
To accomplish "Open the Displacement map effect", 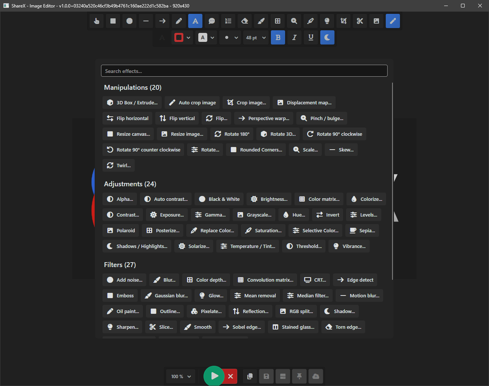I will coord(304,103).
